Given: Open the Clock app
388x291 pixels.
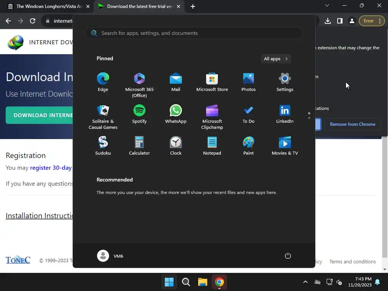Looking at the screenshot, I should click(176, 146).
